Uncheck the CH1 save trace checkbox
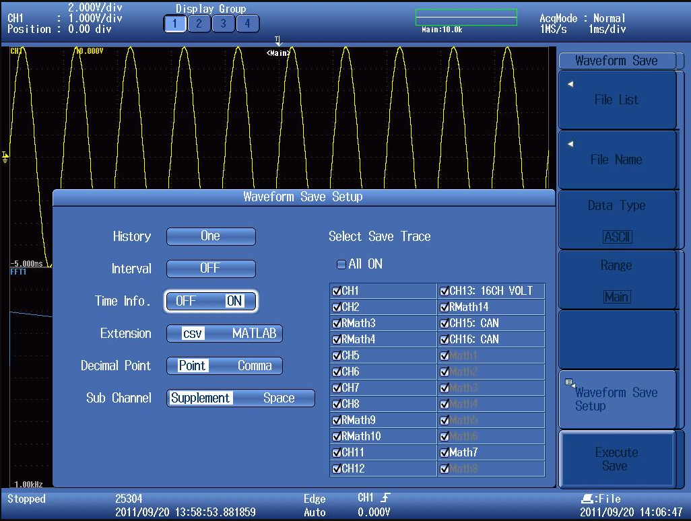The height and width of the screenshot is (521, 691). tap(337, 291)
